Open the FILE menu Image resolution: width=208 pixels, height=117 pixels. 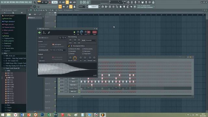click(x=2, y=2)
